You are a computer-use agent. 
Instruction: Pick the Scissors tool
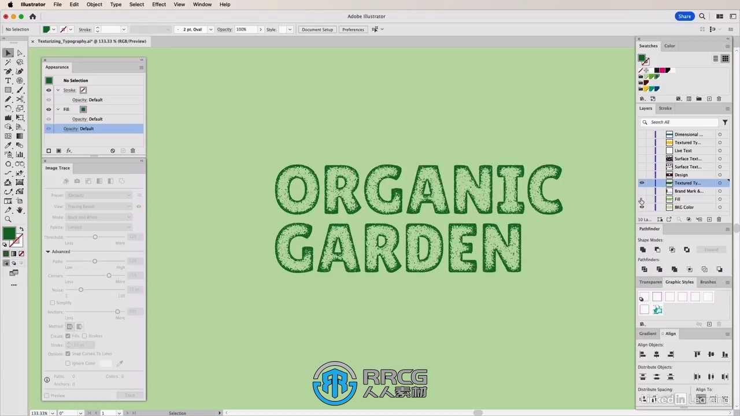tap(20, 99)
